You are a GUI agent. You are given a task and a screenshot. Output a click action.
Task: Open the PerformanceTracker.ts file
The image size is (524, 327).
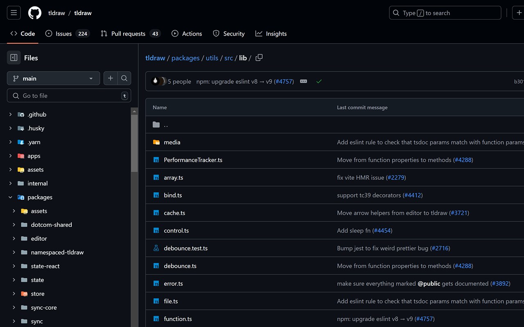click(193, 160)
